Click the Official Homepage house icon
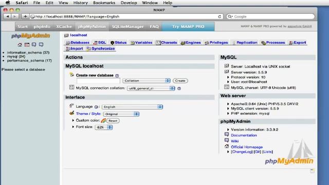 pos(227,146)
